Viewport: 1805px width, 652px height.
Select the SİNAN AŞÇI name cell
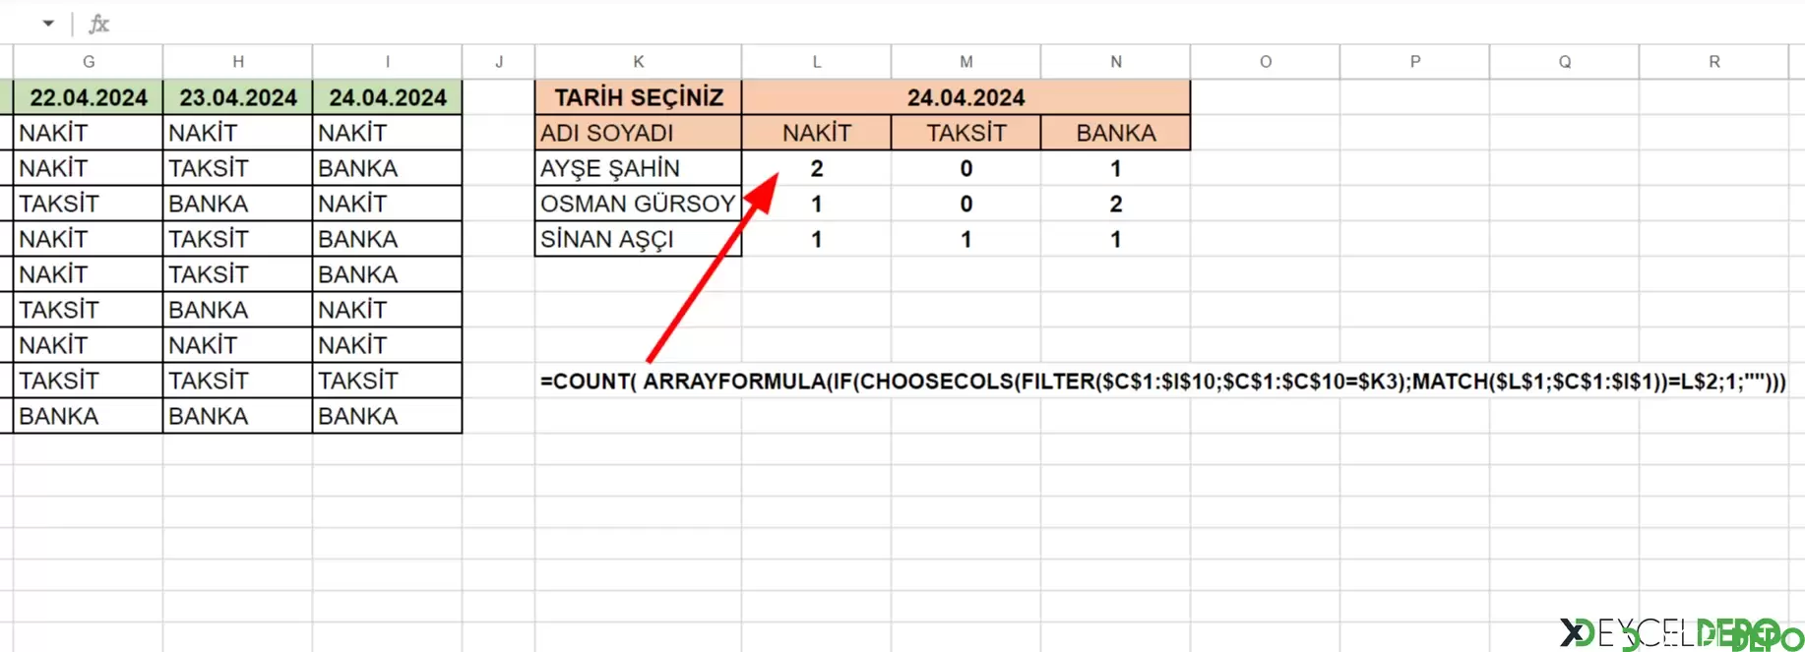click(x=638, y=239)
